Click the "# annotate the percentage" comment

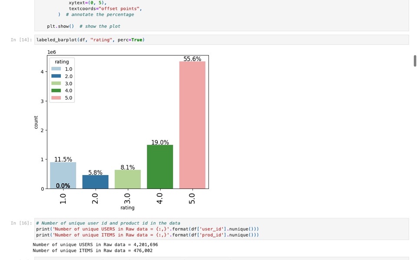pos(100,15)
